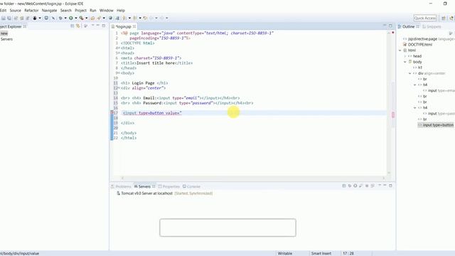Open the Help menu

[121, 10]
